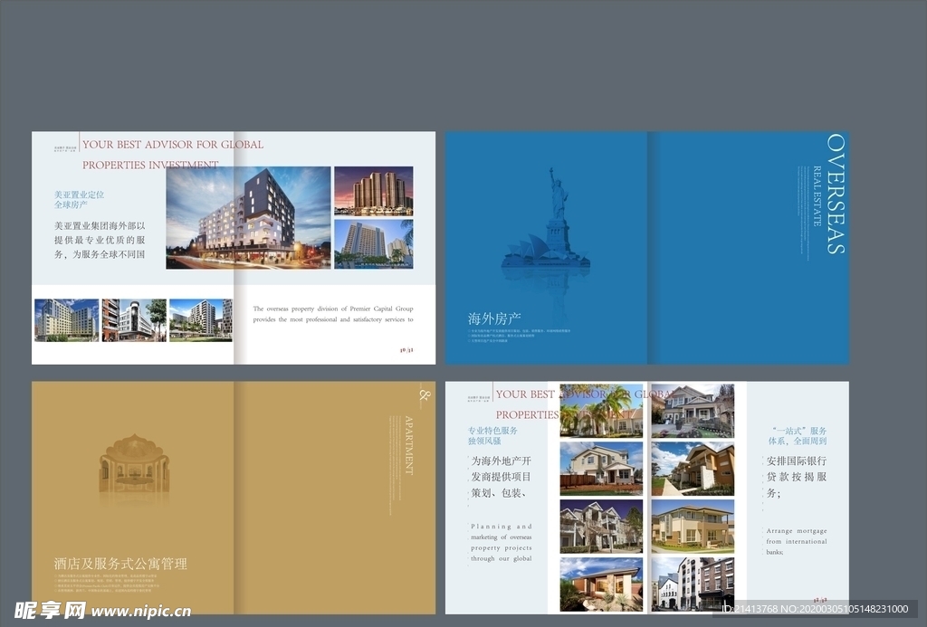Image resolution: width=927 pixels, height=627 pixels.
Task: Click the vertical OVERSEAS heading
Action: point(836,194)
